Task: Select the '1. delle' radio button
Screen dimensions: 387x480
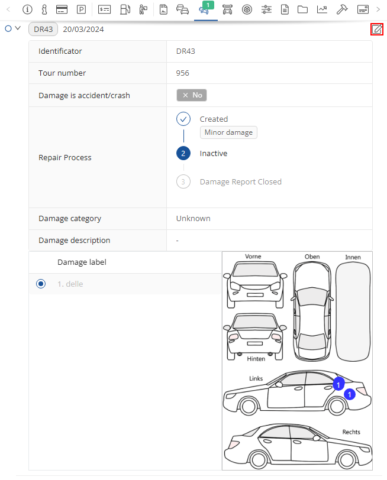Action: [x=41, y=284]
